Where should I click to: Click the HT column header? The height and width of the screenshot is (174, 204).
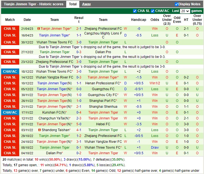[186, 20]
